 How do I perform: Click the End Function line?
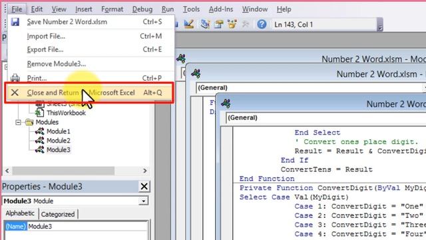click(x=267, y=179)
